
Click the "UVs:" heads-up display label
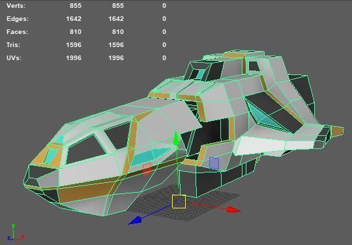coord(14,57)
